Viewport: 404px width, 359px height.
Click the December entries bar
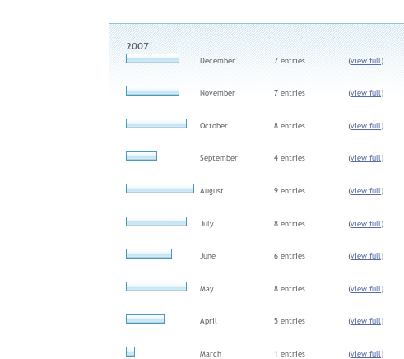[x=152, y=58]
